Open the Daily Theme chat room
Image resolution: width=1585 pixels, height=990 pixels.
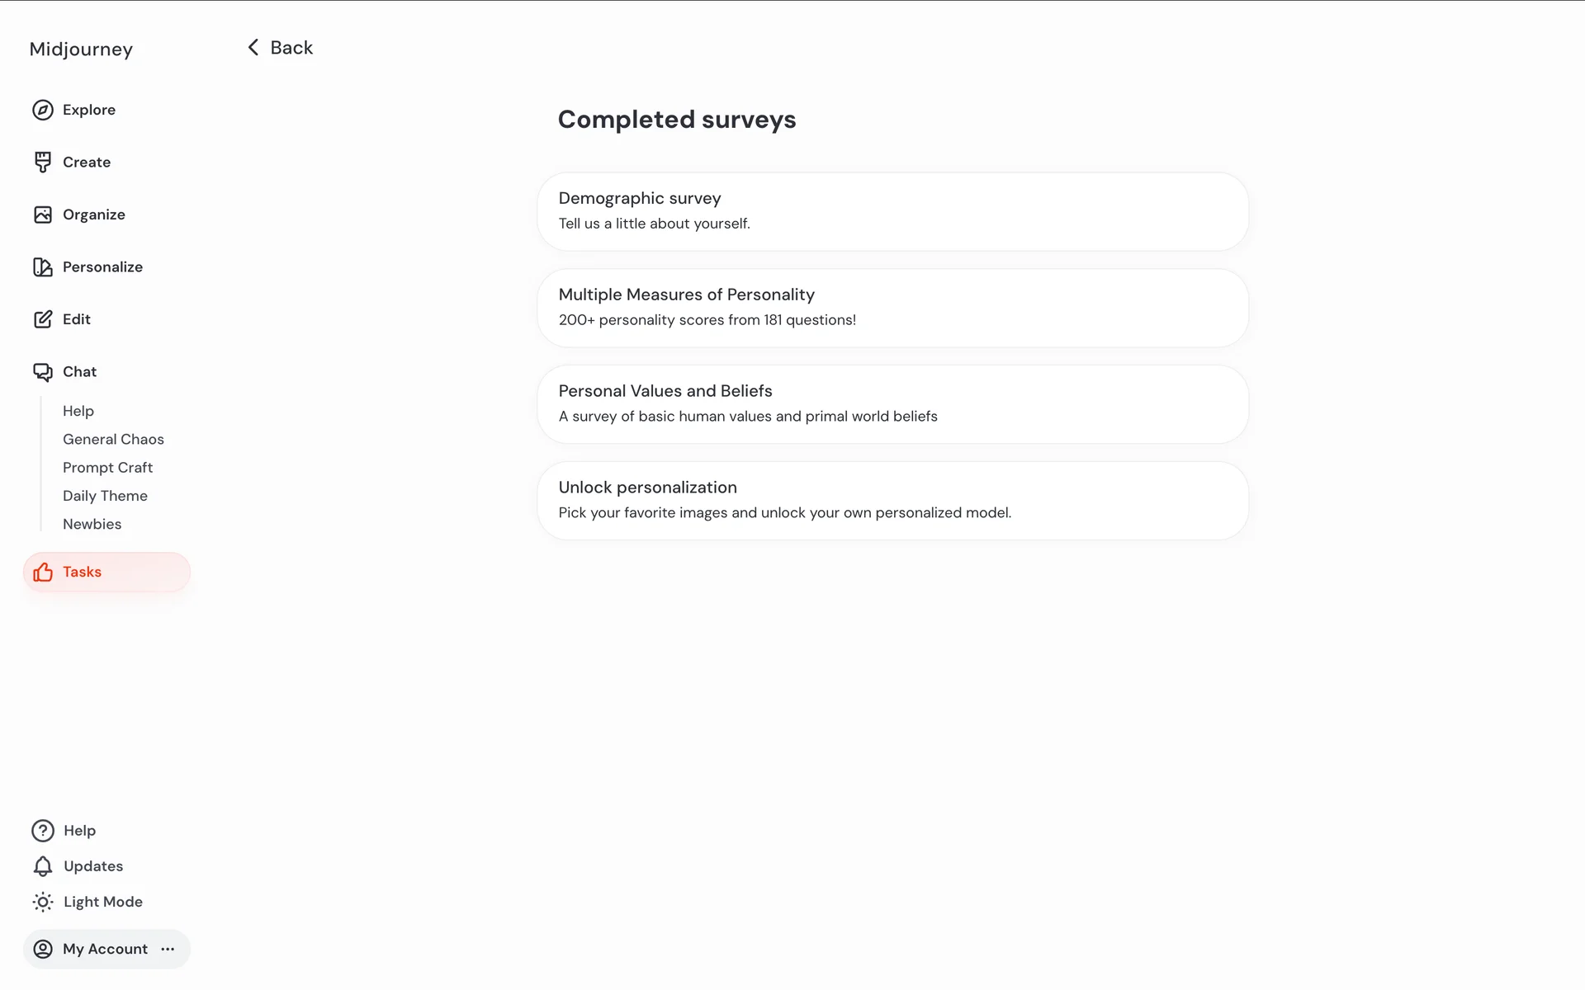click(x=105, y=496)
